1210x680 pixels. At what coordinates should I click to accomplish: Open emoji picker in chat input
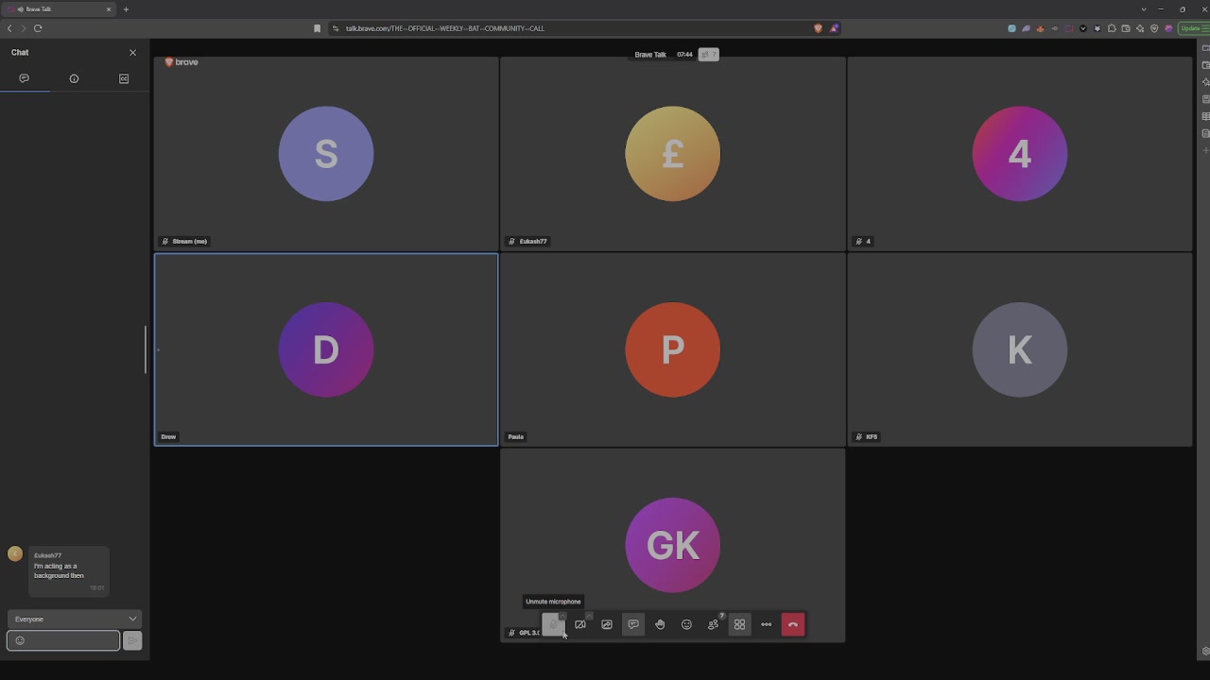(x=20, y=640)
